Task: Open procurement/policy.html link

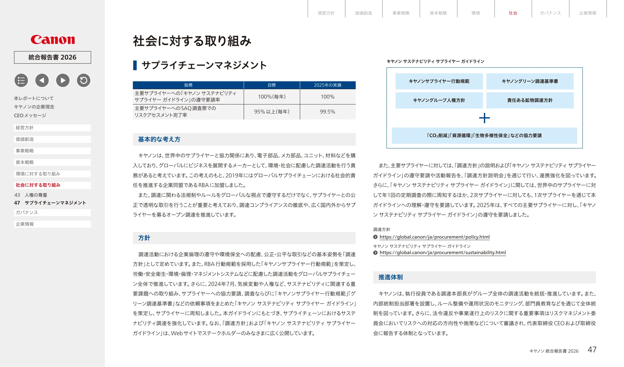Action: pyautogui.click(x=435, y=237)
